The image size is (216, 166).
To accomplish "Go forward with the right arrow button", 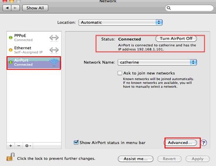I will coord(15,8).
